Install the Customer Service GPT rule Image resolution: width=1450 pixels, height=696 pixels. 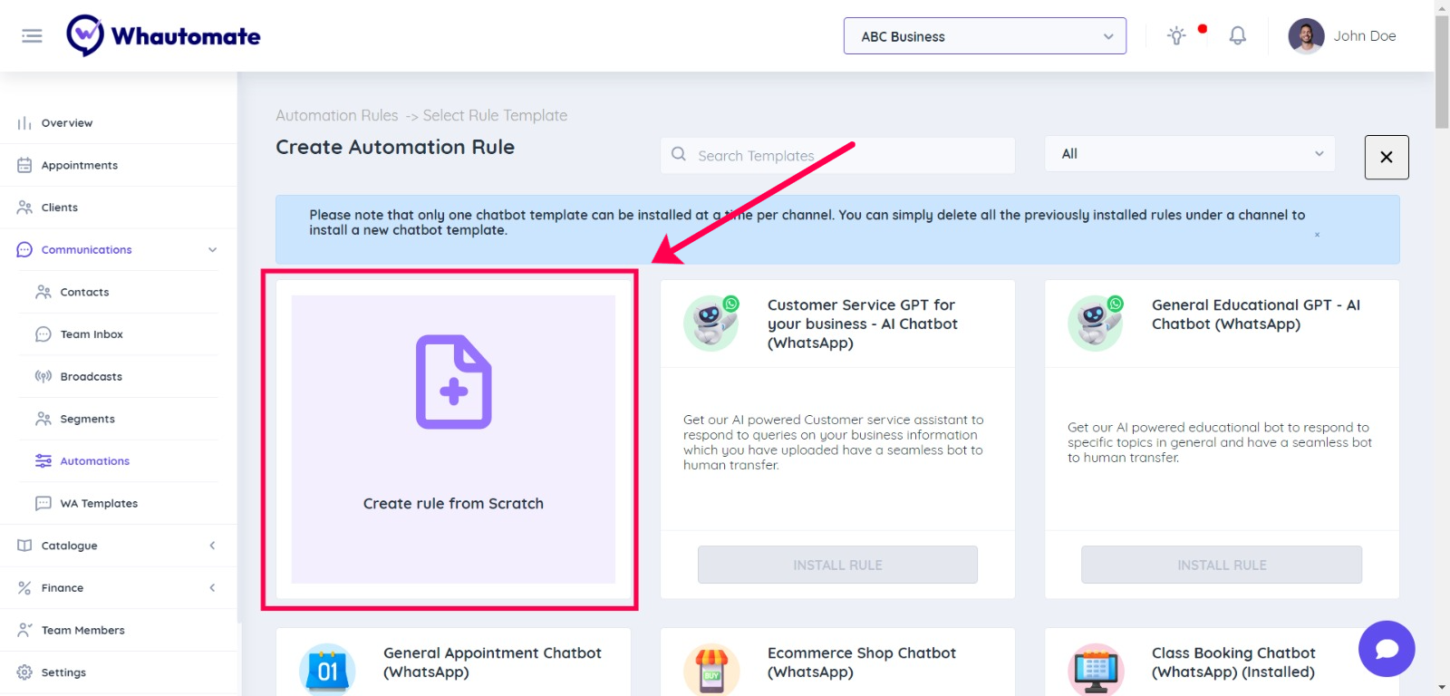(x=837, y=565)
